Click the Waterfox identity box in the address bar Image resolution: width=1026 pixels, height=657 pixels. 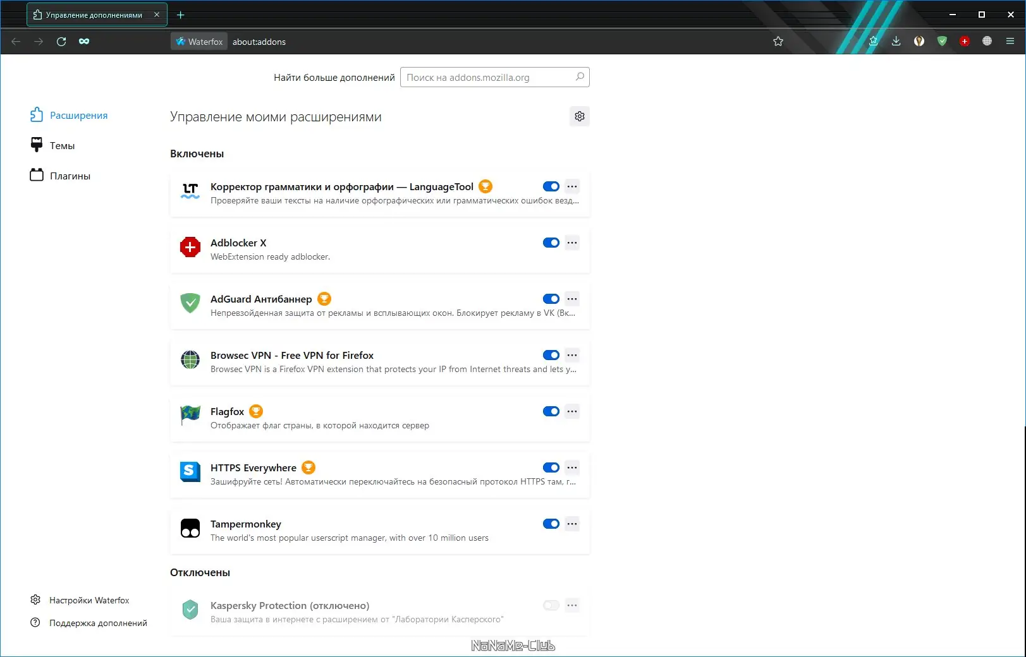click(199, 42)
